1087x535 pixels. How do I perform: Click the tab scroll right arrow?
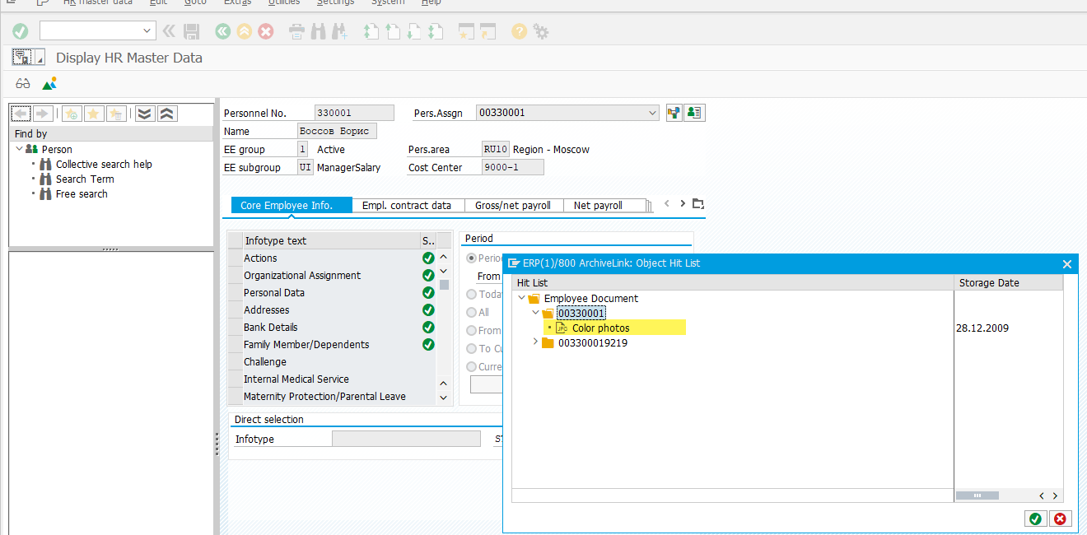point(683,203)
